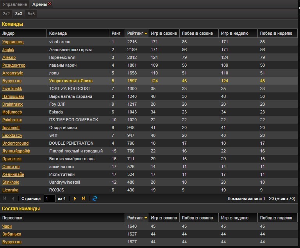Sort teams by Игр в сезоне header

164,33
